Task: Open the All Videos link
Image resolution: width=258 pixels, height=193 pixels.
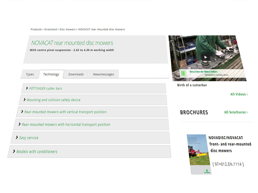Action: (x=239, y=94)
